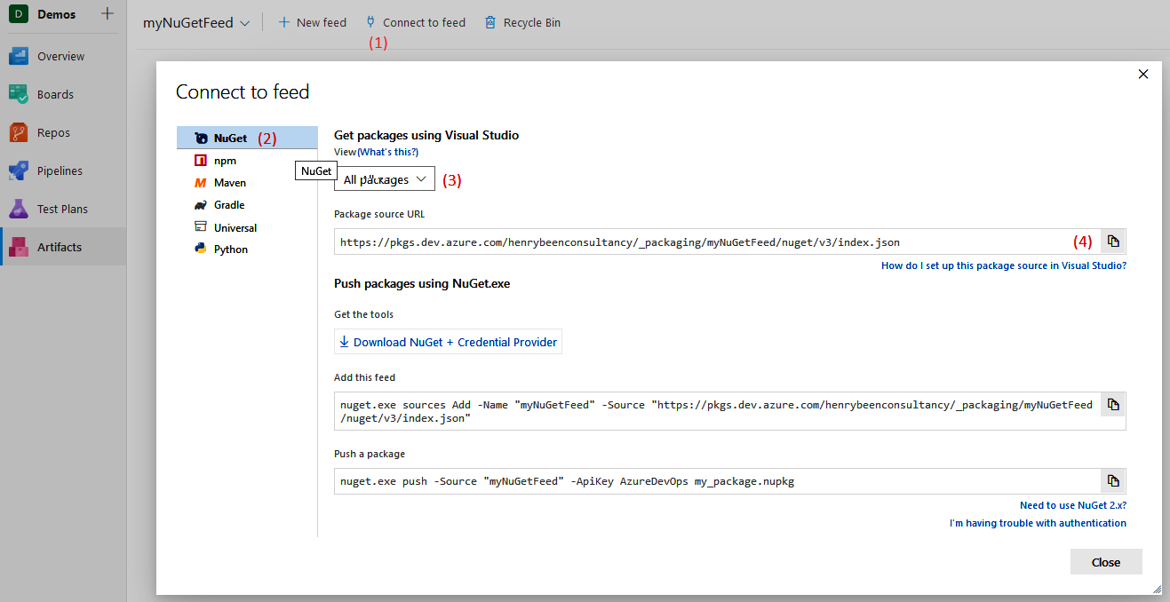Open the Overview section icon
The width and height of the screenshot is (1170, 602).
[19, 56]
